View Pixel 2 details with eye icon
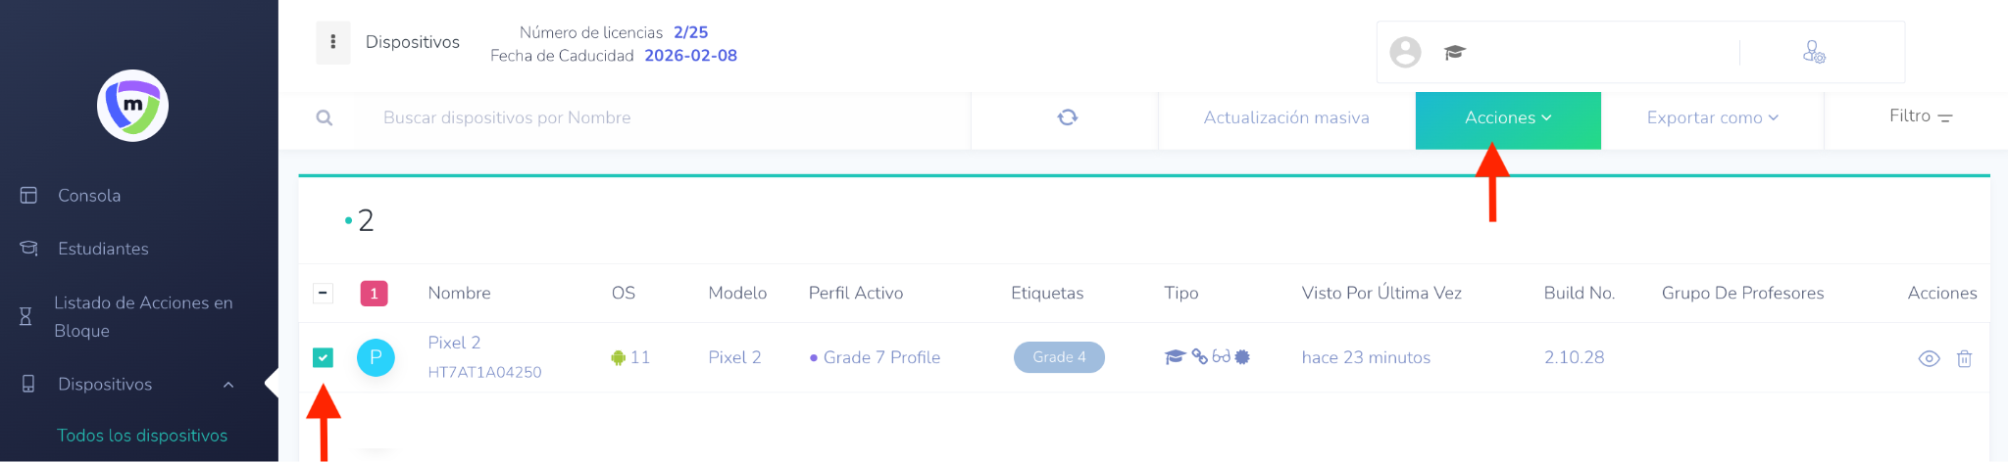Viewport: 2008px width, 462px height. click(1929, 358)
